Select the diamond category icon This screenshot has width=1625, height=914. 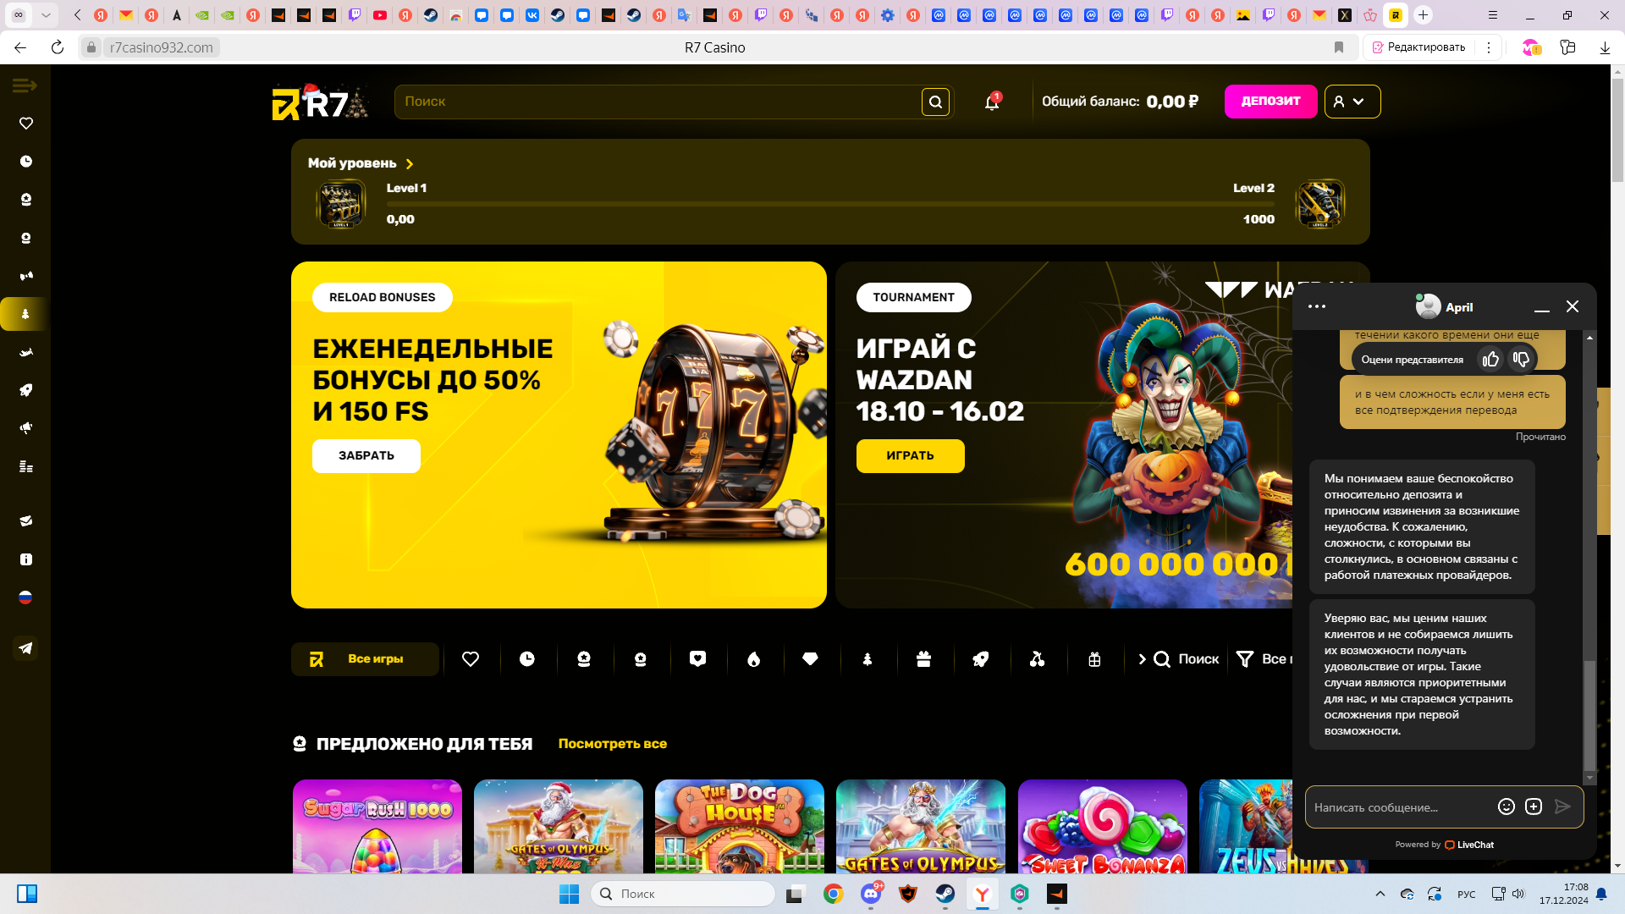click(811, 659)
